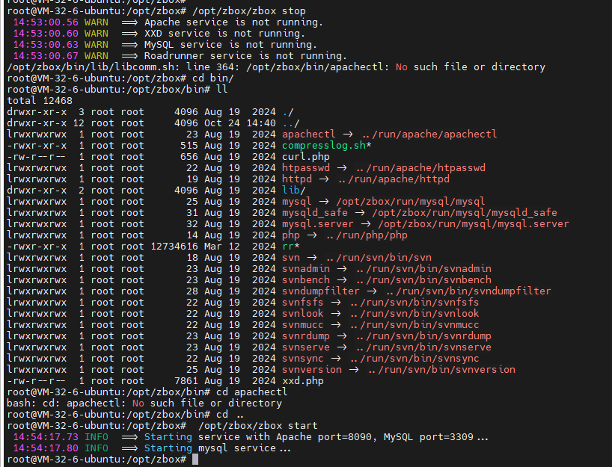The height and width of the screenshot is (467, 612).
Task: Click the 'svnadmin' symlink name
Action: coord(306,269)
